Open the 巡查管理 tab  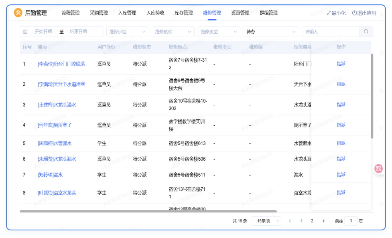(x=240, y=13)
